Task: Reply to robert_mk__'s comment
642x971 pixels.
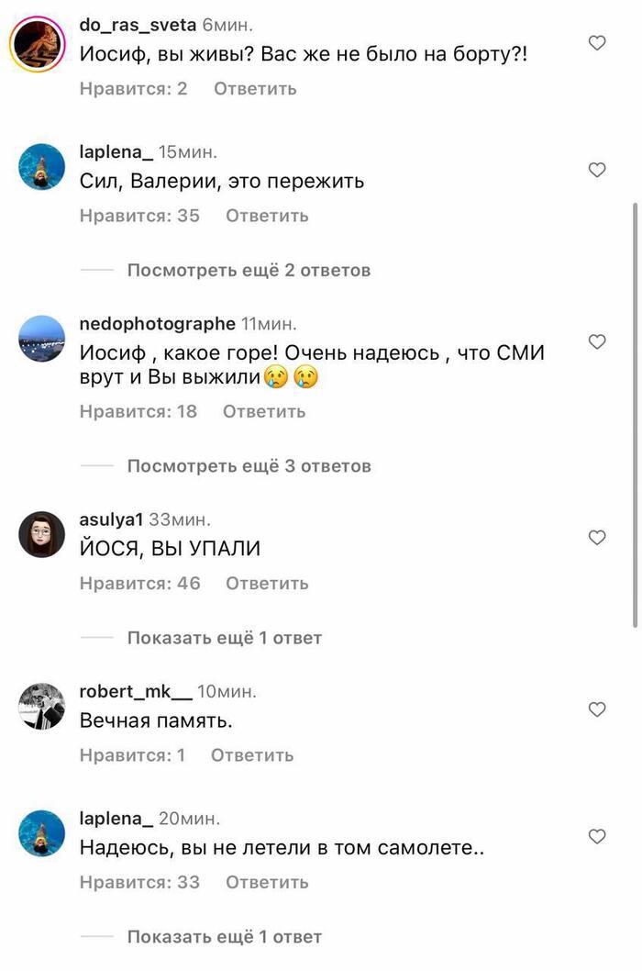Action: coord(252,755)
